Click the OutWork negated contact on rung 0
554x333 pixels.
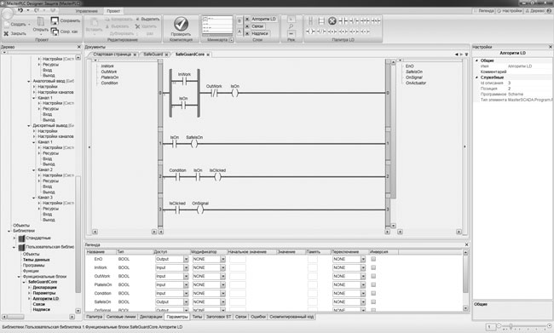point(214,93)
